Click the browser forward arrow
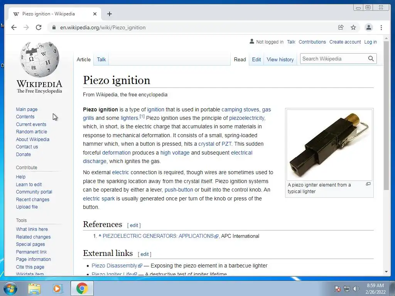Image resolution: width=395 pixels, height=296 pixels. [26, 27]
